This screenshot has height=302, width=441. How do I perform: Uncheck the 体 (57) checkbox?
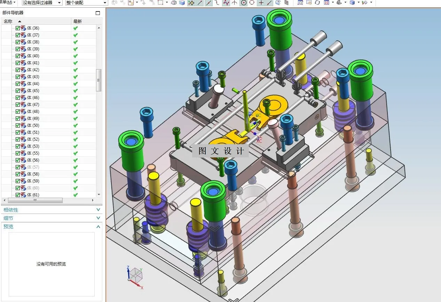18,167
